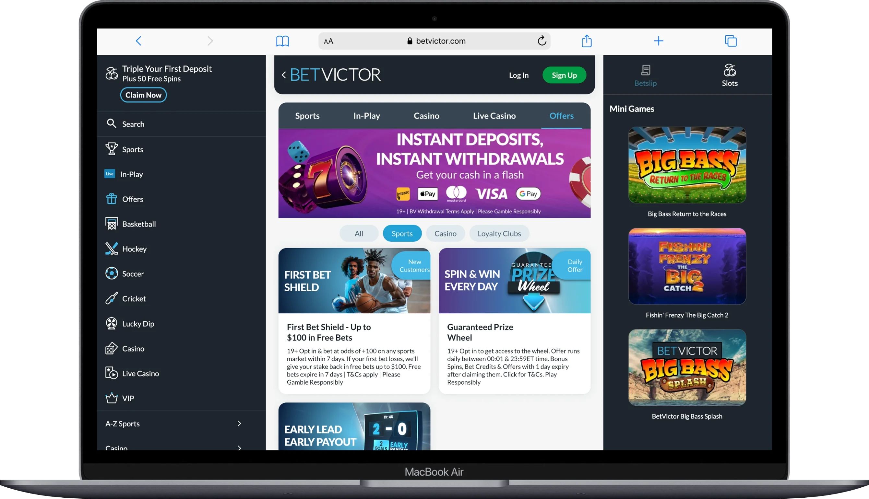869x499 pixels.
Task: Click Claim Now for triple deposit
Action: [x=143, y=95]
